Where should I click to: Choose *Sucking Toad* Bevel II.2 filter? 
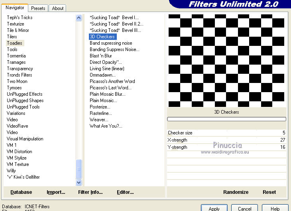(116, 24)
